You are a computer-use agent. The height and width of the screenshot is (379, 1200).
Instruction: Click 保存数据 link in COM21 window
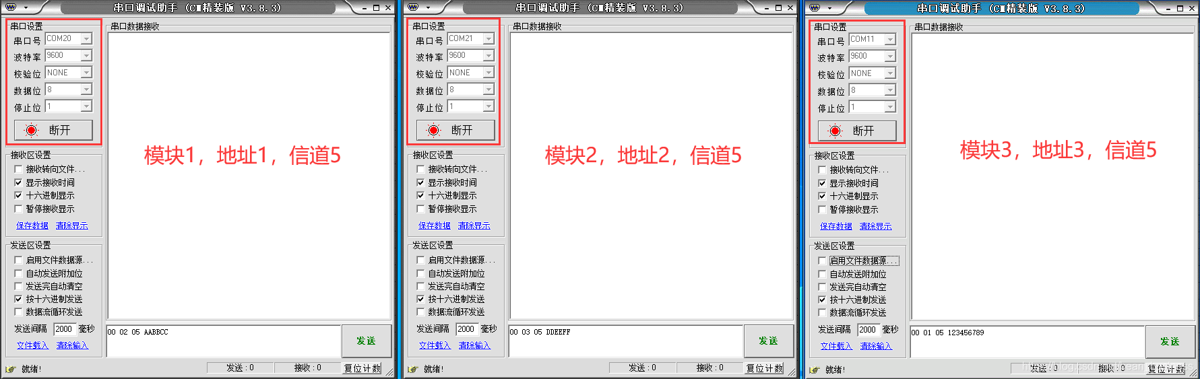coord(435,226)
